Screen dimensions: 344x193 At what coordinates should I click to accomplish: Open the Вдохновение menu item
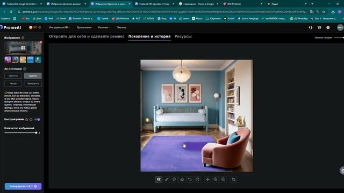(x=84, y=27)
